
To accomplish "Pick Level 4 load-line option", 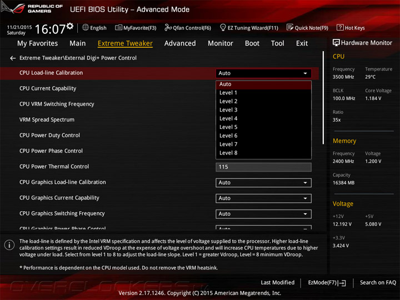I will 263,119.
